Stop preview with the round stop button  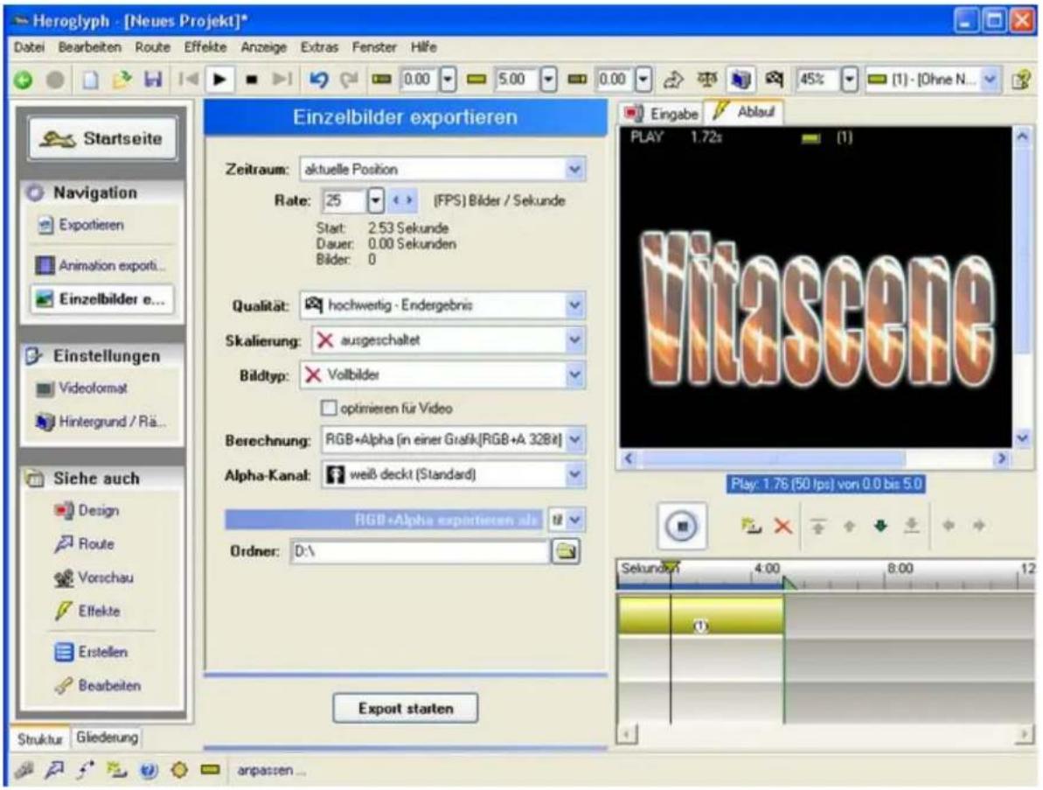coord(682,526)
